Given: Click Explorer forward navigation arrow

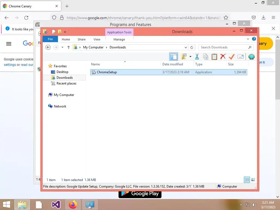Looking at the screenshot, I should click(56, 47).
